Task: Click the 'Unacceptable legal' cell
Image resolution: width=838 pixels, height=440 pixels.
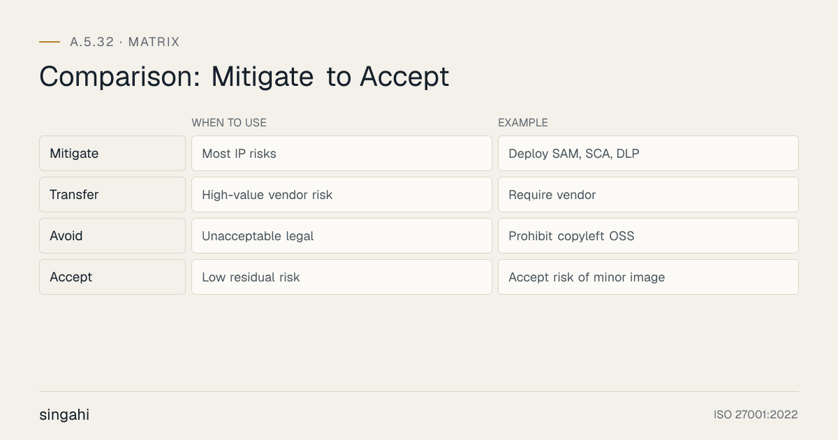Action: (x=341, y=236)
